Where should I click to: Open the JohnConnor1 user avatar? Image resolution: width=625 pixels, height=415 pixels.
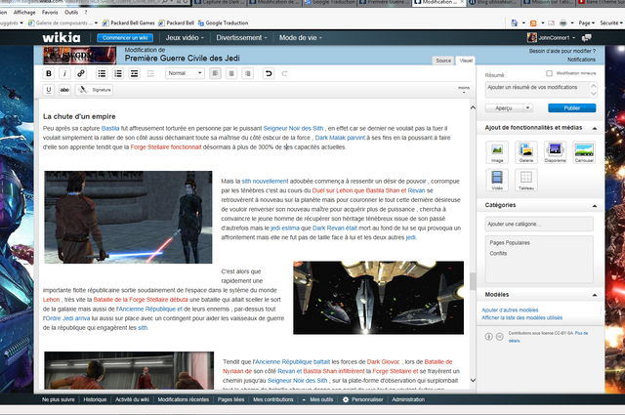point(531,37)
